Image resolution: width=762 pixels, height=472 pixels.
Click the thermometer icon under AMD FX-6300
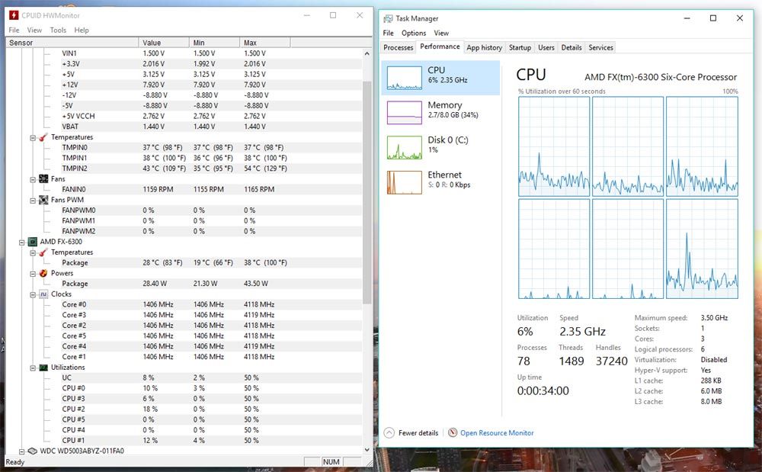pyautogui.click(x=43, y=252)
